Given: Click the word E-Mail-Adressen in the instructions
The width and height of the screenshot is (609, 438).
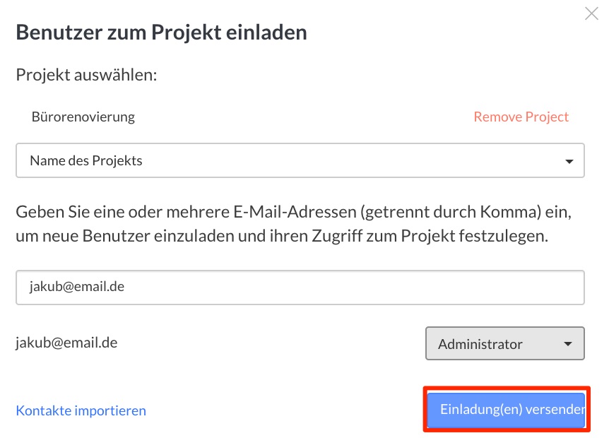Looking at the screenshot, I should coord(295,212).
